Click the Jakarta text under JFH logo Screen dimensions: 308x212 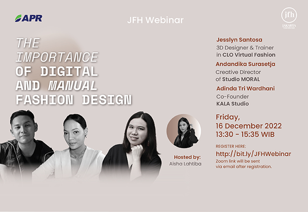point(289,26)
